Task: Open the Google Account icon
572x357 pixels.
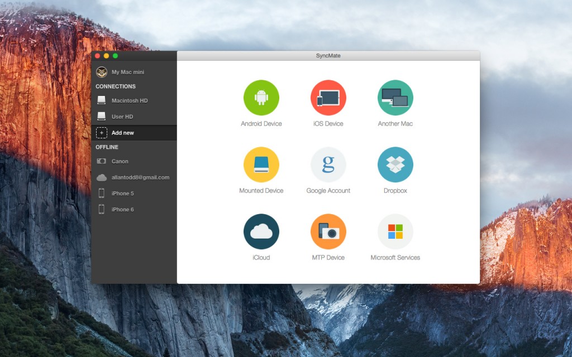Action: point(328,165)
